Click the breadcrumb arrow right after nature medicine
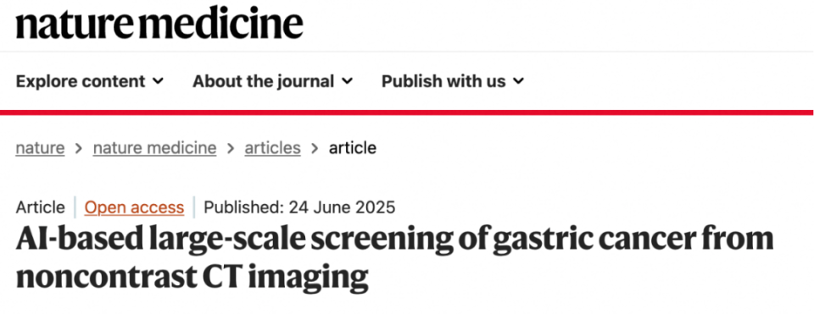 tap(231, 149)
